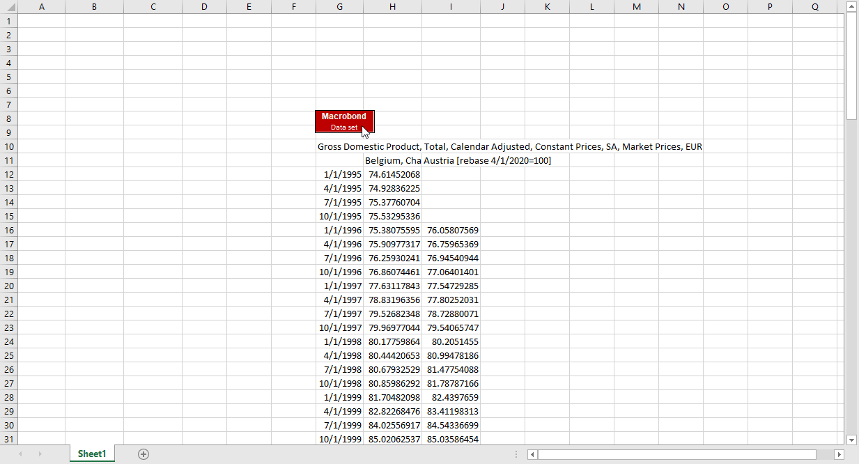Select the date cell 10/1/1995

[339, 216]
